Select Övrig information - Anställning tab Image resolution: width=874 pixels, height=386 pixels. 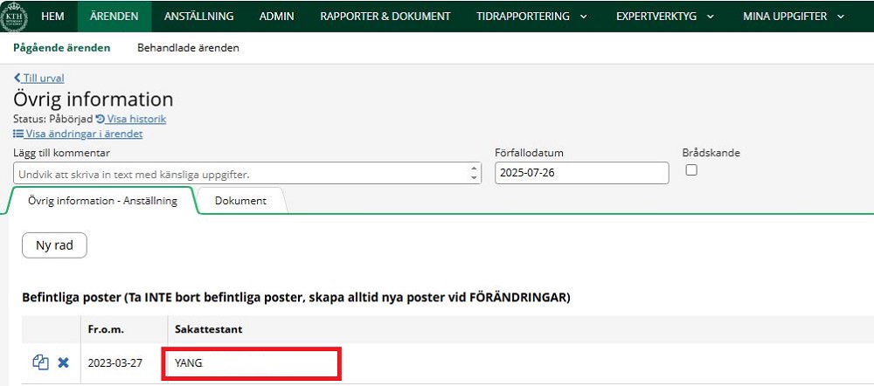pyautogui.click(x=102, y=201)
